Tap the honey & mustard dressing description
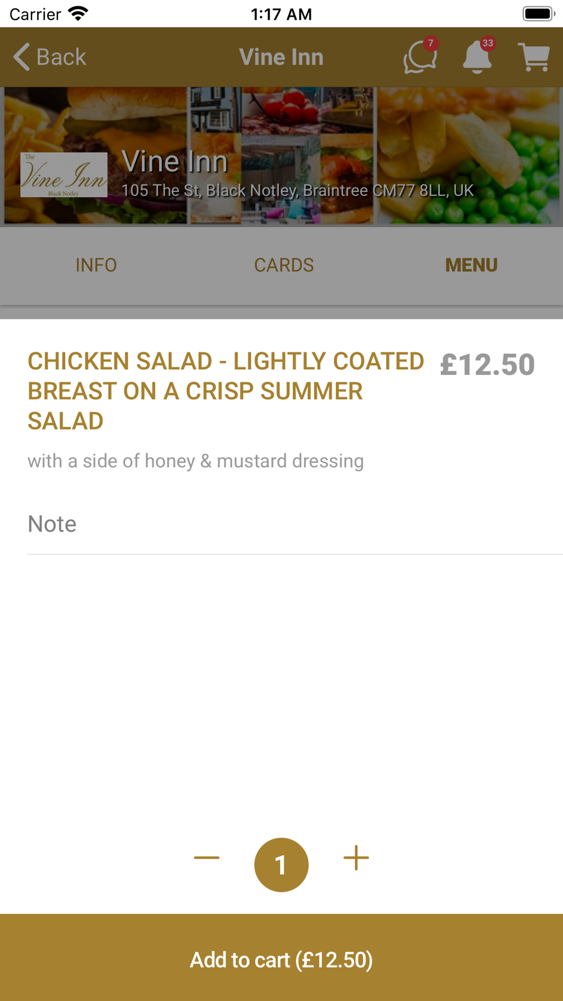 (x=195, y=461)
